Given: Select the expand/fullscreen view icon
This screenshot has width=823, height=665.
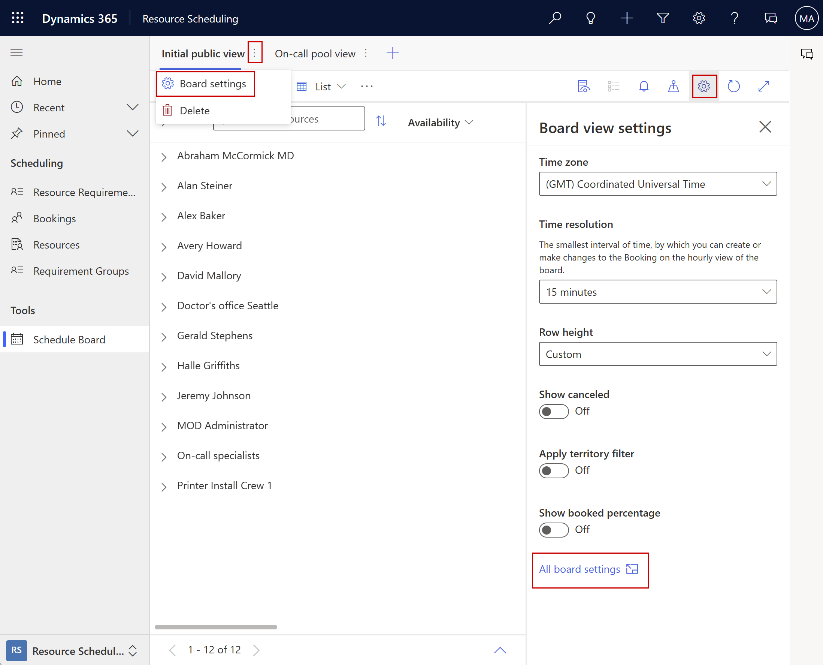Looking at the screenshot, I should tap(764, 85).
